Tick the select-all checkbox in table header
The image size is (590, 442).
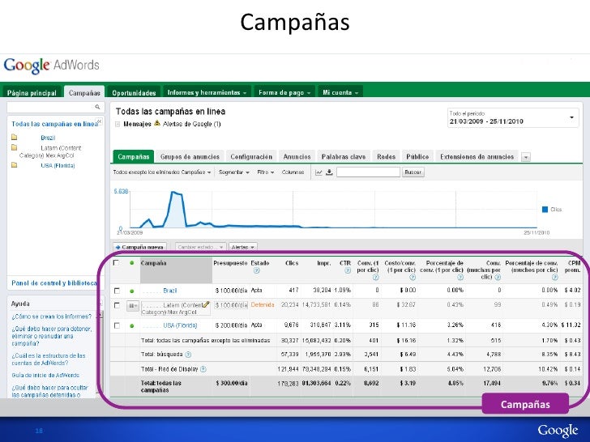[x=116, y=263]
